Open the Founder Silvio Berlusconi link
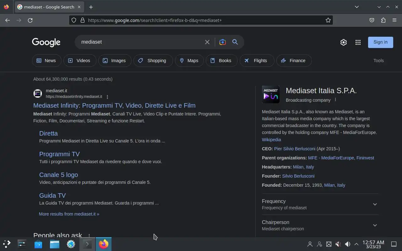Viewport: 402px width, 251px height. coord(298,176)
